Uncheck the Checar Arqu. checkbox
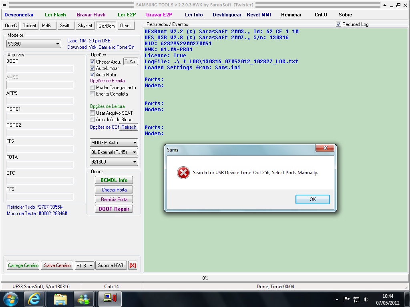 click(92, 62)
